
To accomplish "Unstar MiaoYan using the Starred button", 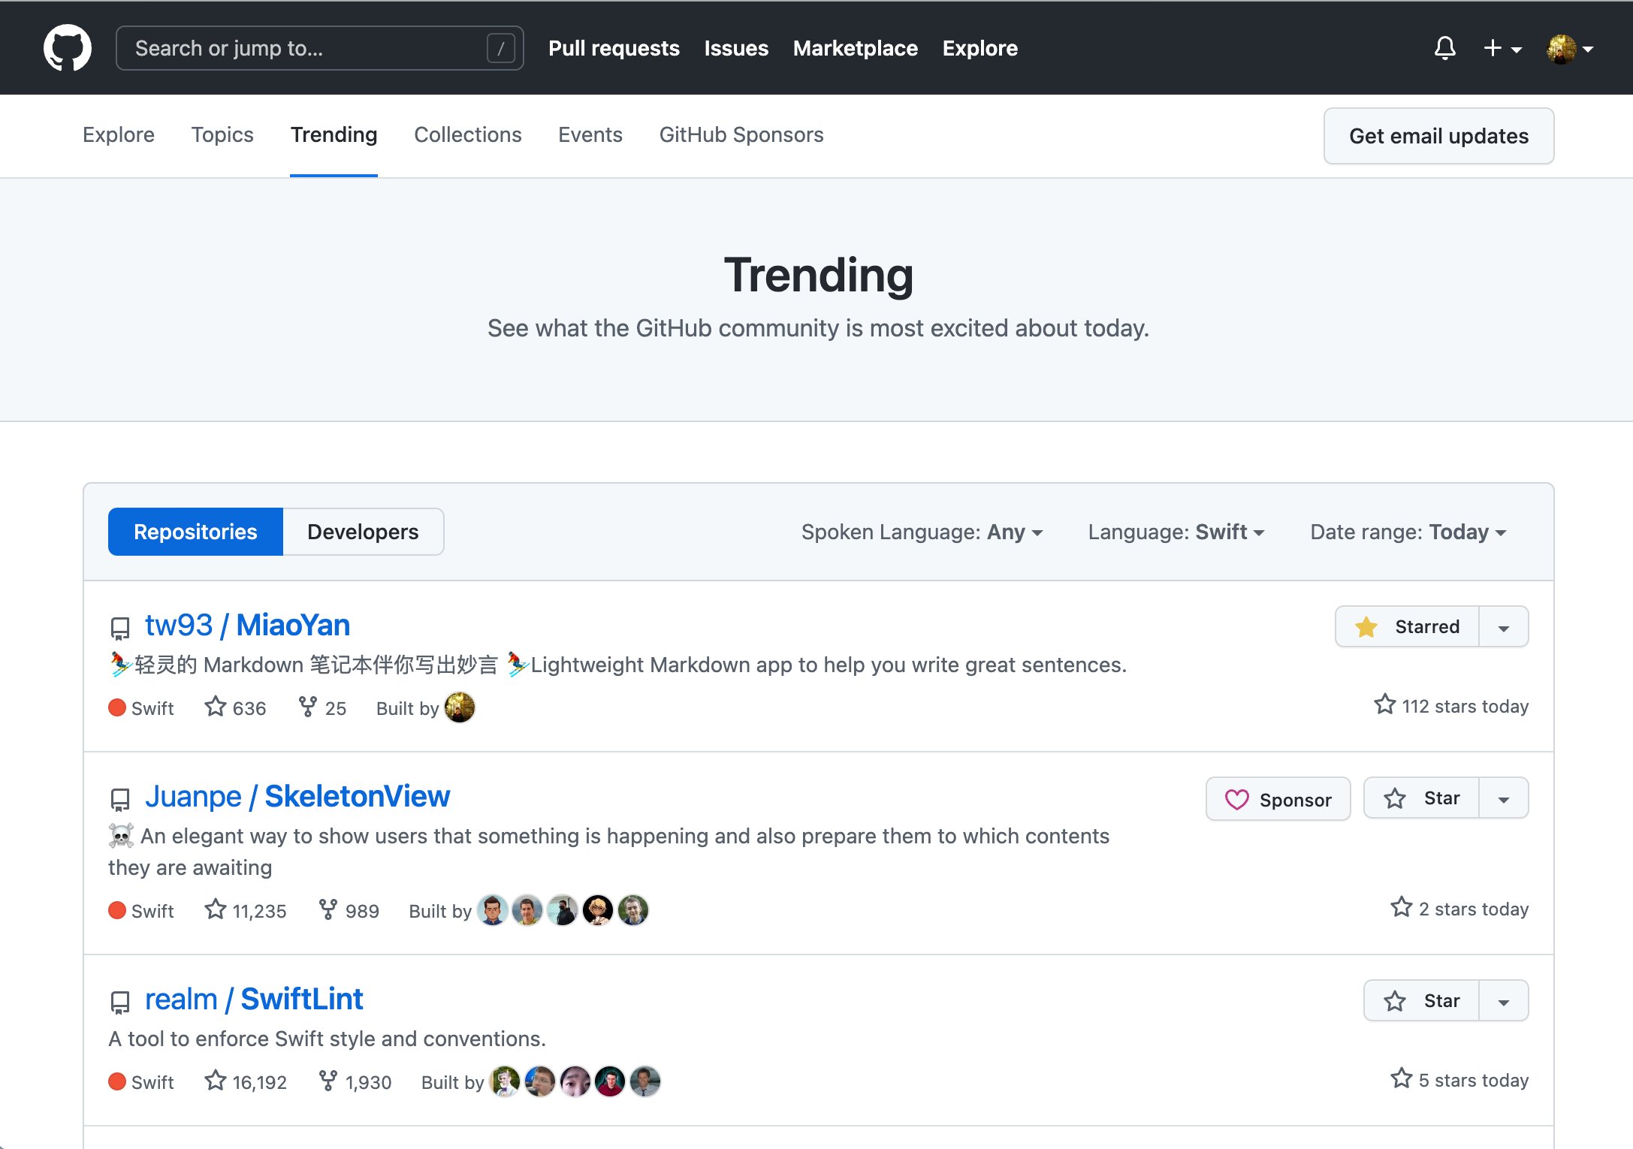I will [1407, 626].
